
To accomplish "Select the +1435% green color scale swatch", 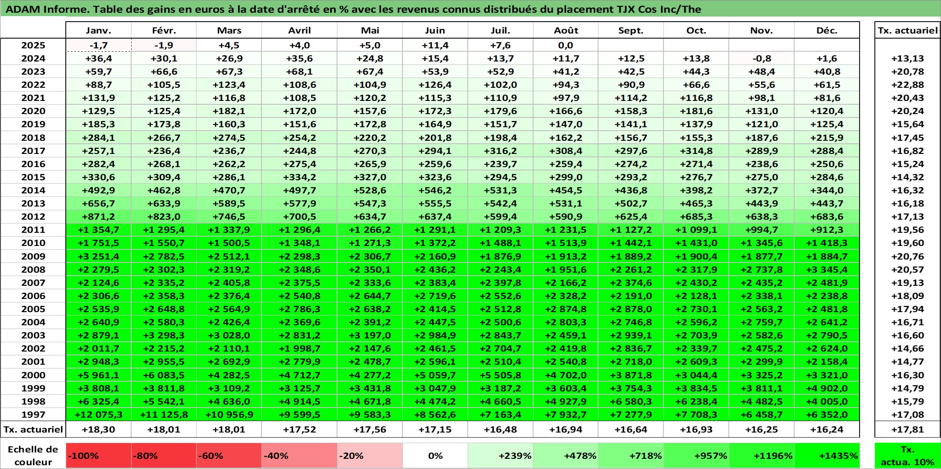I will coord(827,456).
